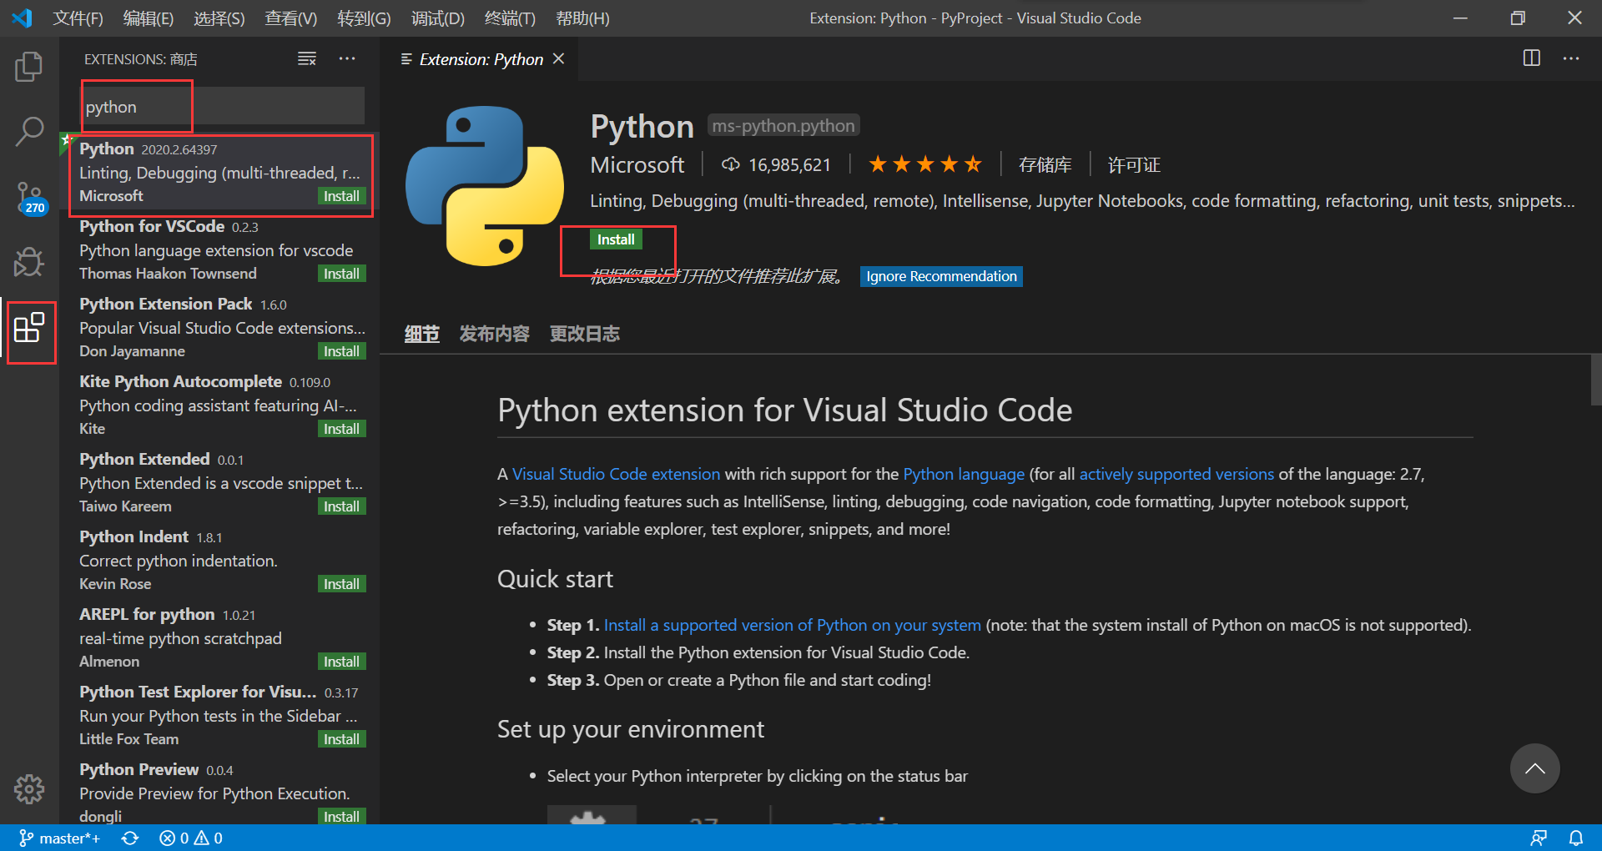Open Install a supported version of Python link

[792, 625]
